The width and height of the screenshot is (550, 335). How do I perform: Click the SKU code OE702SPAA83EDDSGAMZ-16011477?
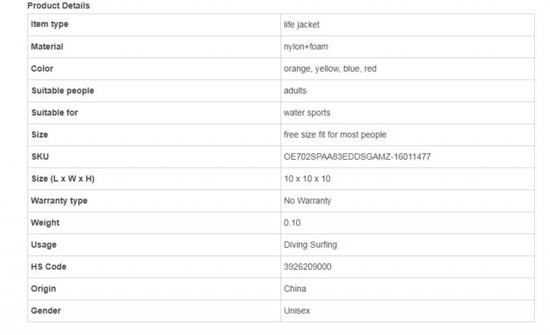point(357,157)
